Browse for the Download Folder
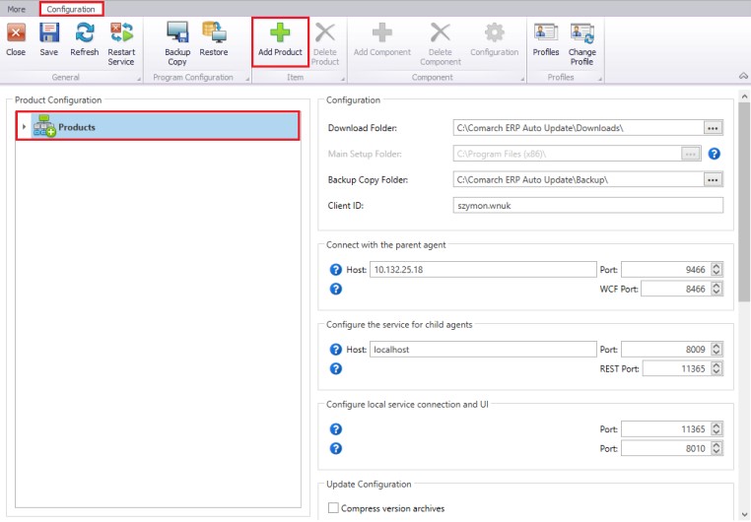The width and height of the screenshot is (751, 522). 713,128
